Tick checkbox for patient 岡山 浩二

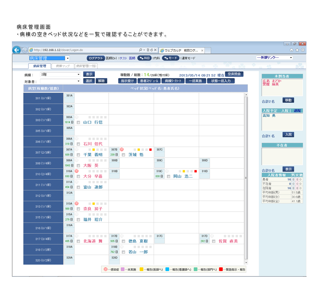point(168,177)
